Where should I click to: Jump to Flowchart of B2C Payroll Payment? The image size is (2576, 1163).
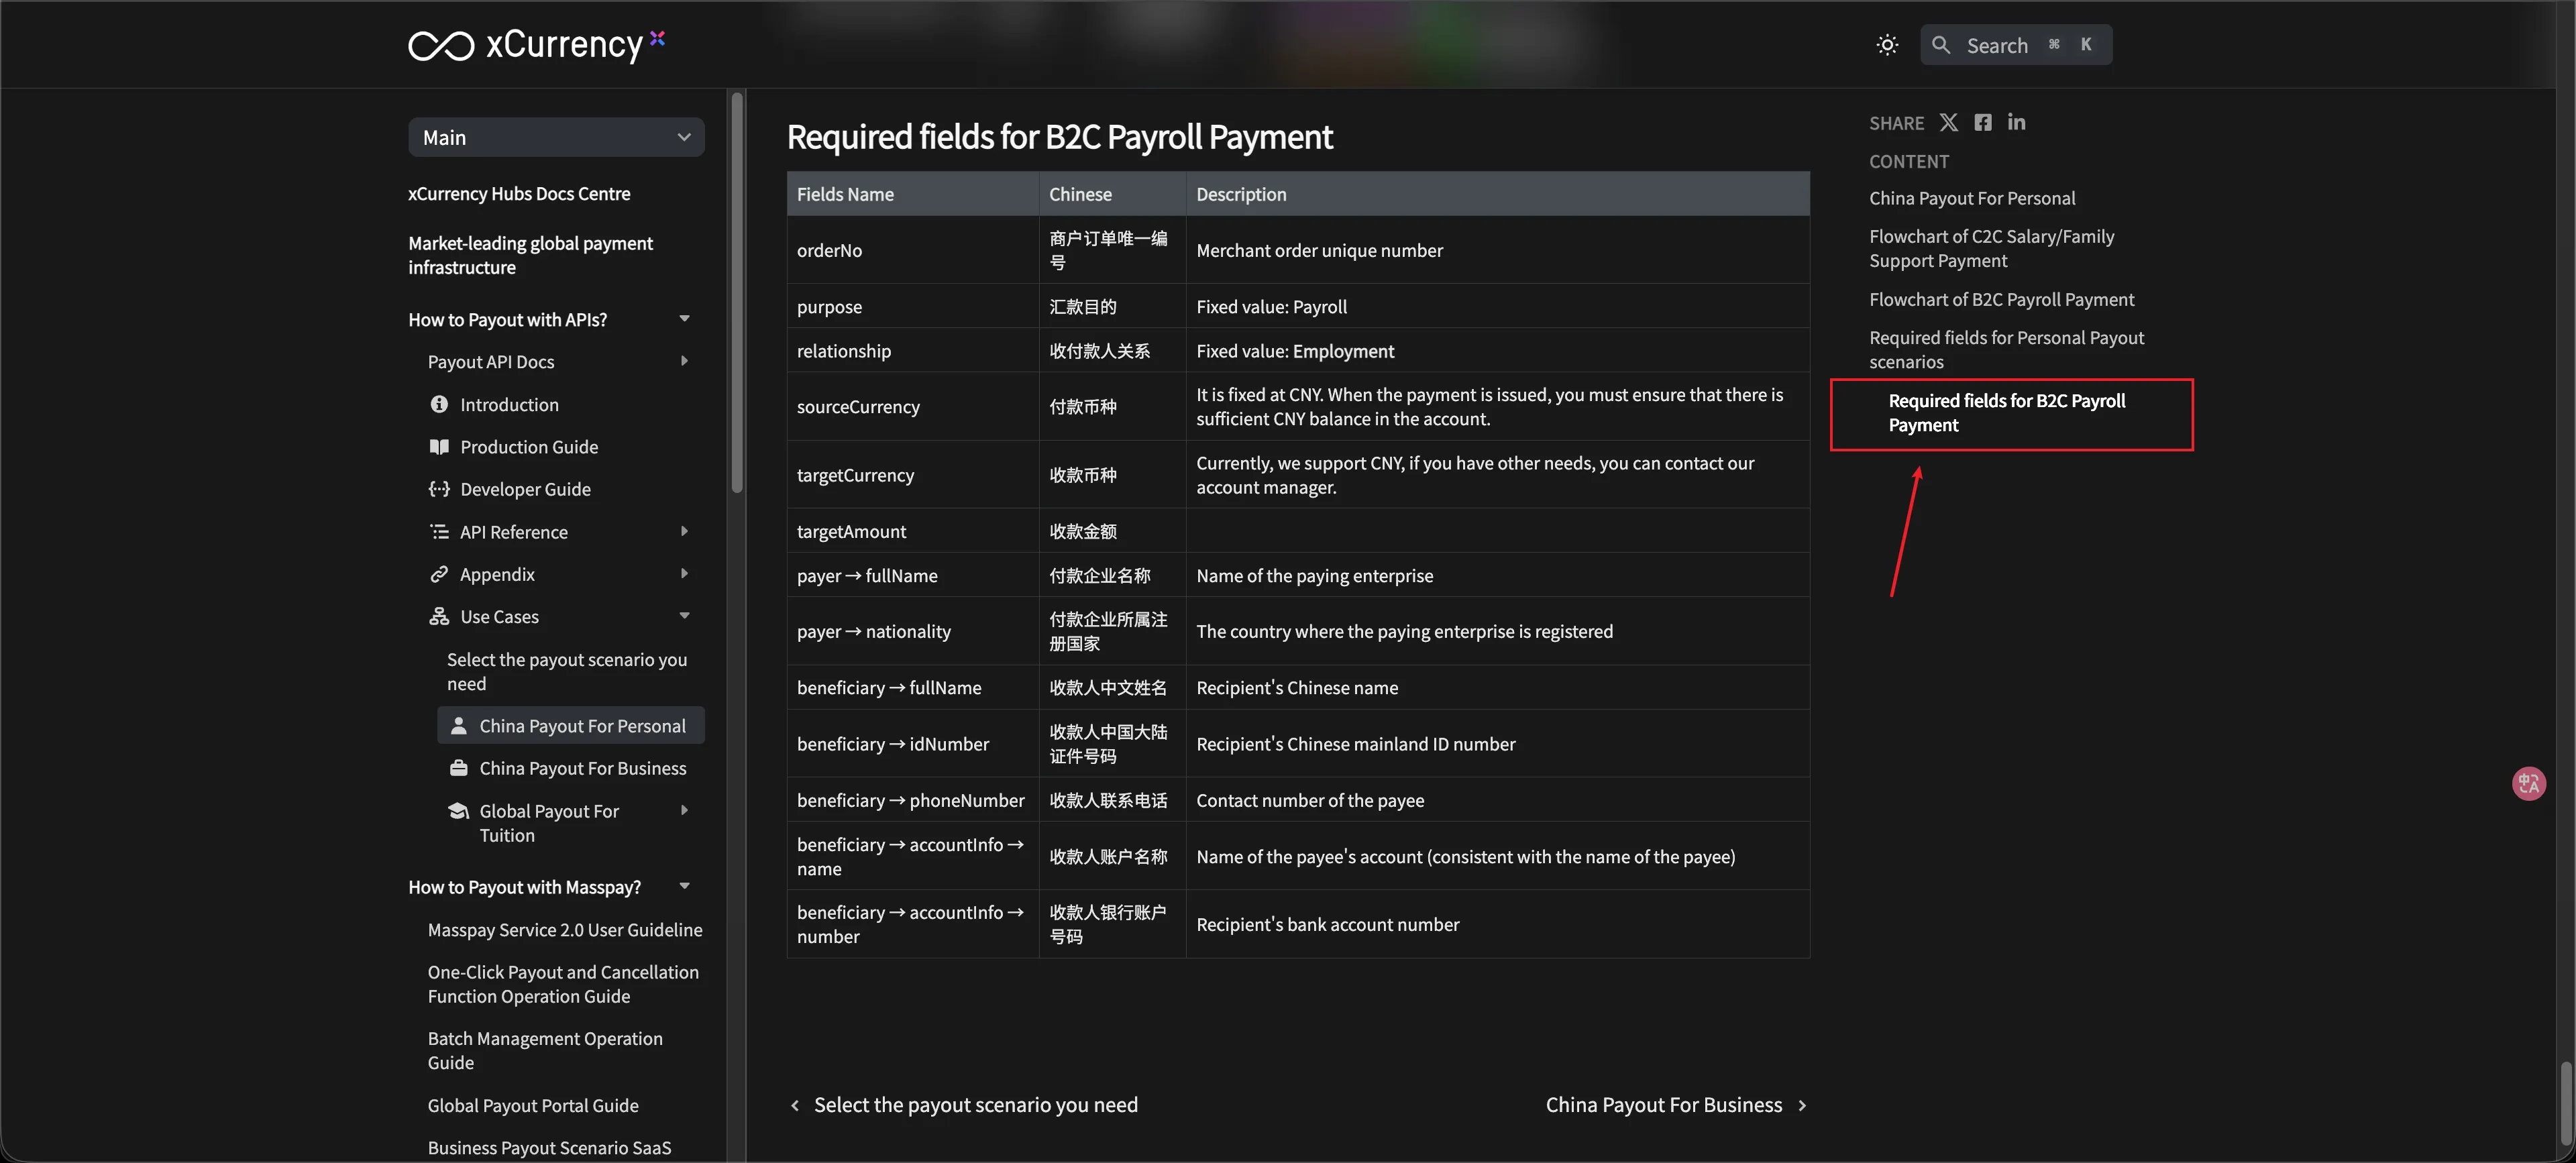2001,299
